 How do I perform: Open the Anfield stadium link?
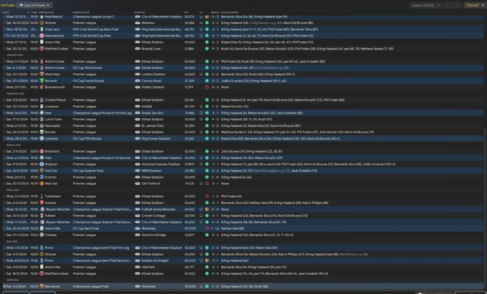(147, 106)
